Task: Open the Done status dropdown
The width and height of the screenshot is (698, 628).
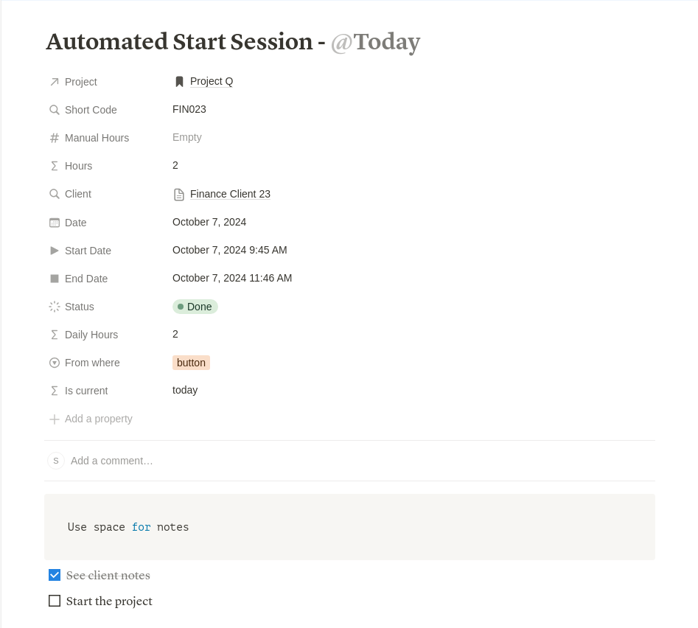Action: tap(195, 307)
